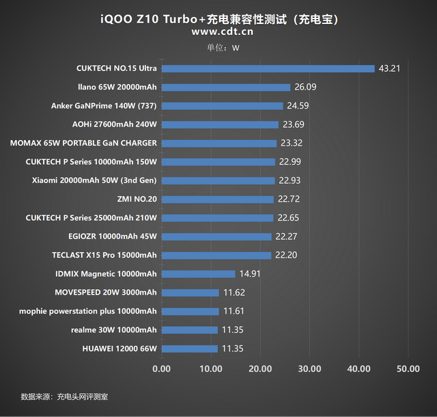Click the 20.00 axis tick label

(x=260, y=368)
